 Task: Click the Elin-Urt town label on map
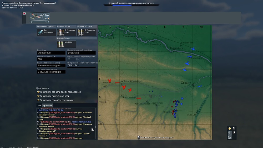click(112, 38)
